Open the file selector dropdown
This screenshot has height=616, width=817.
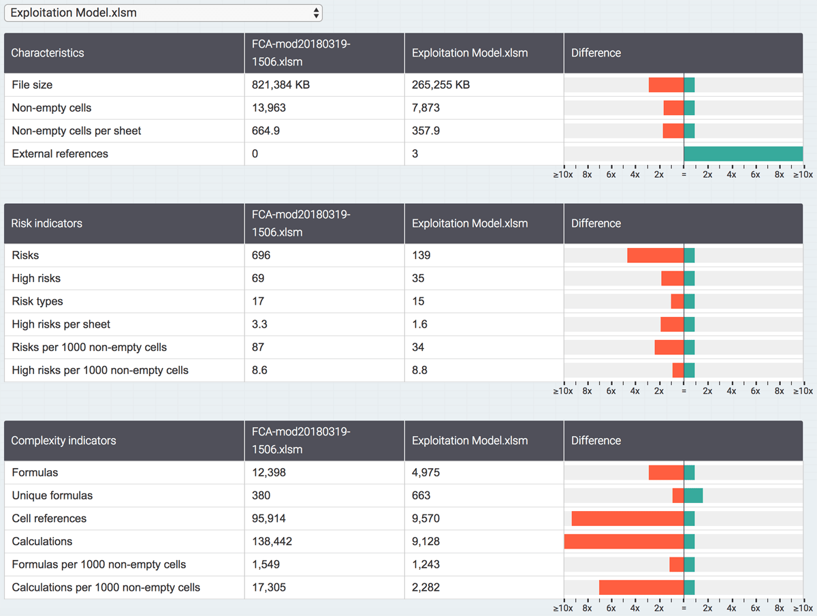click(x=163, y=12)
